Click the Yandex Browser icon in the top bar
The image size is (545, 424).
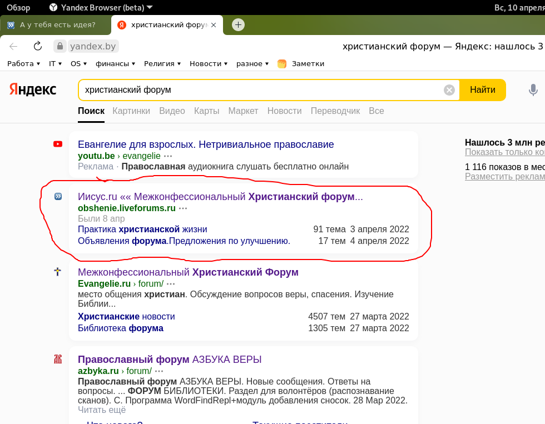coord(53,7)
